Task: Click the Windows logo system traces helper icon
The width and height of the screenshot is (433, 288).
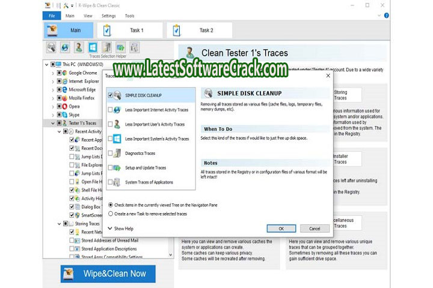Action: [x=93, y=47]
